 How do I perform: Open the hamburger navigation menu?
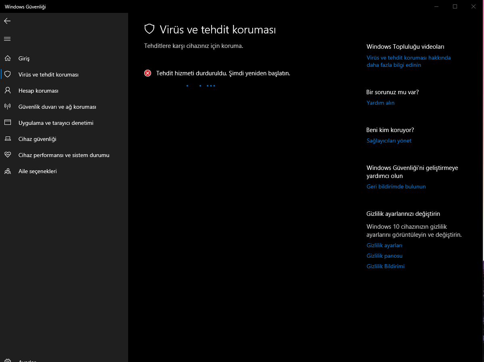point(7,39)
